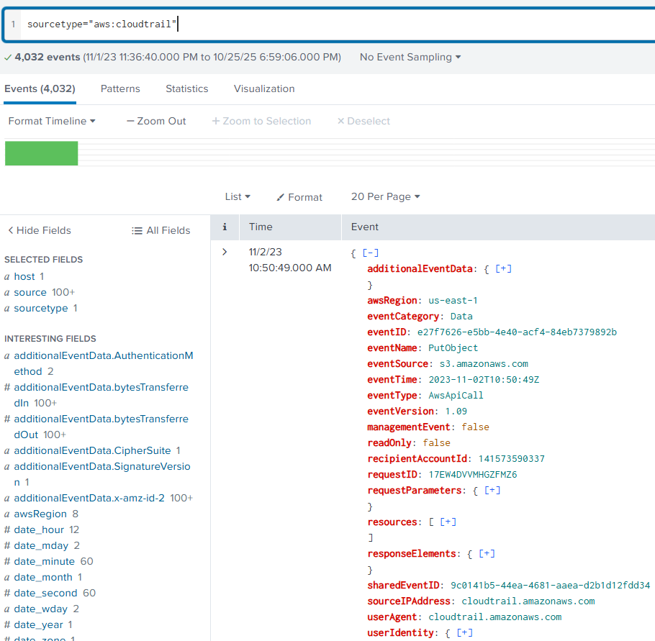The image size is (655, 641).
Task: Open the All Fields list
Action: pos(161,230)
